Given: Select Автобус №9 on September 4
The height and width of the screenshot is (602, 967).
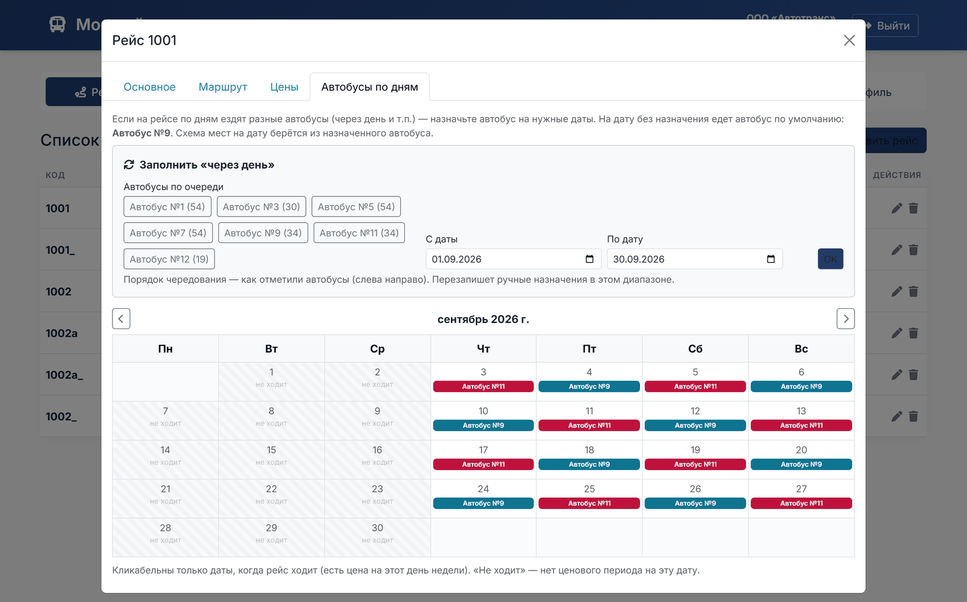Looking at the screenshot, I should point(589,387).
